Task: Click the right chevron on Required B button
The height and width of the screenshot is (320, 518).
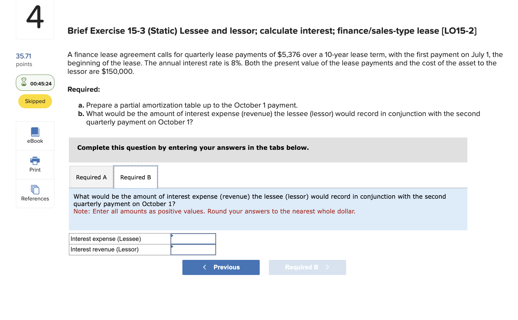Action: [x=327, y=267]
